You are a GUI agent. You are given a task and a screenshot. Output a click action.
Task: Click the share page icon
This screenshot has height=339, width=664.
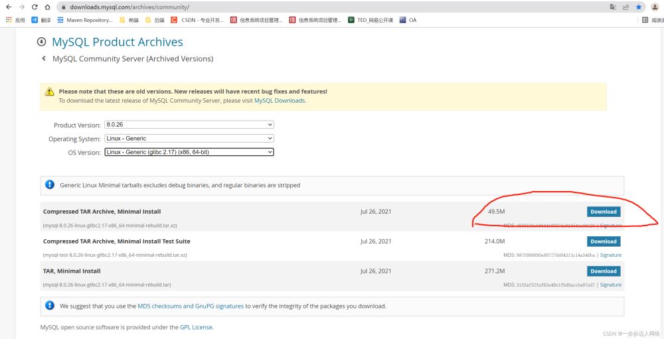pyautogui.click(x=625, y=7)
